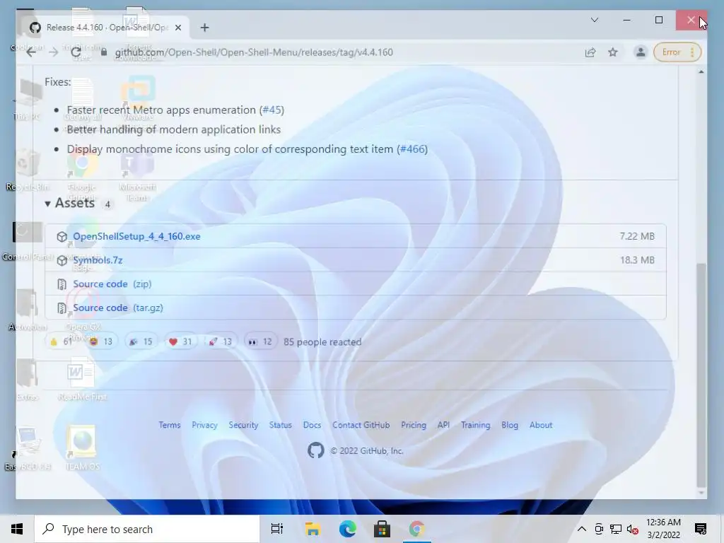Launch Microsoft Edge from taskbar
Viewport: 724px width, 543px height.
(x=347, y=529)
